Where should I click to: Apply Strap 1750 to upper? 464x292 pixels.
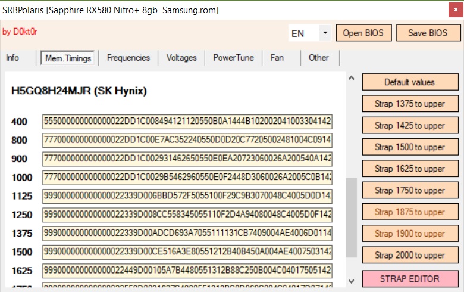(x=410, y=190)
